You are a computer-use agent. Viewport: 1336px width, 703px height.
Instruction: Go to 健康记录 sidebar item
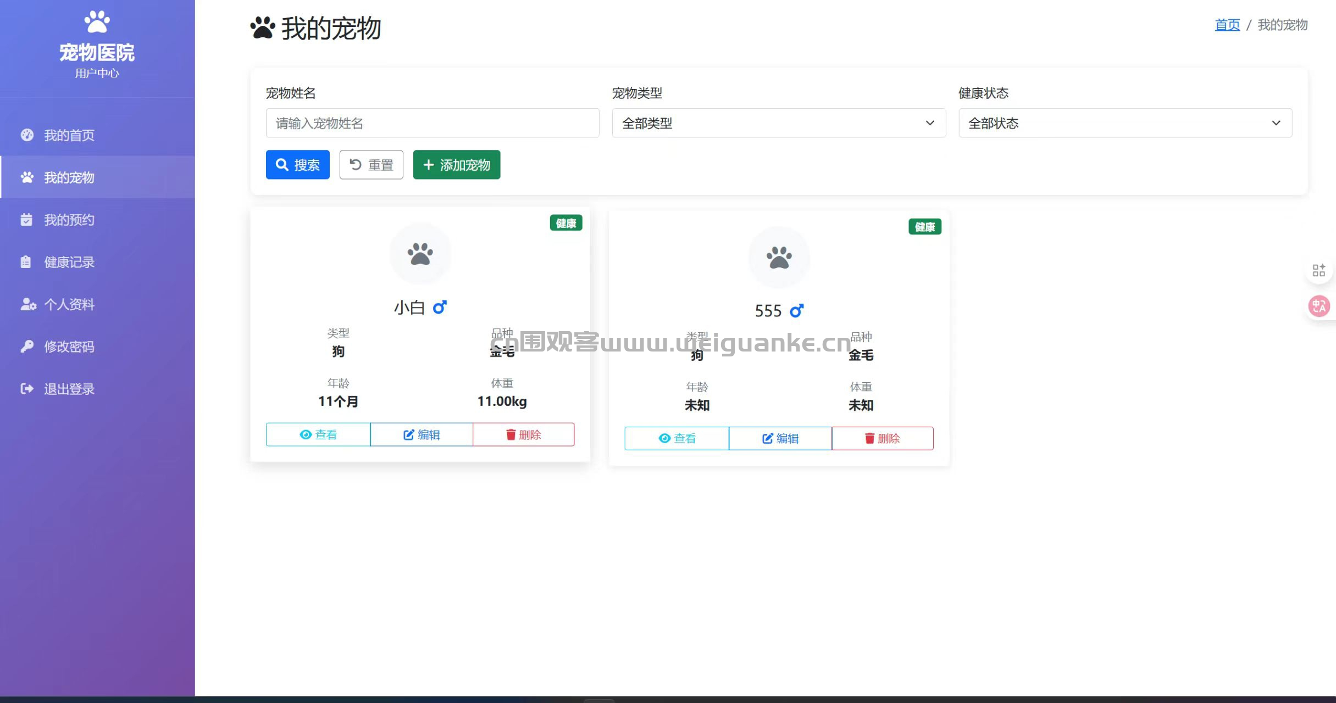click(69, 262)
